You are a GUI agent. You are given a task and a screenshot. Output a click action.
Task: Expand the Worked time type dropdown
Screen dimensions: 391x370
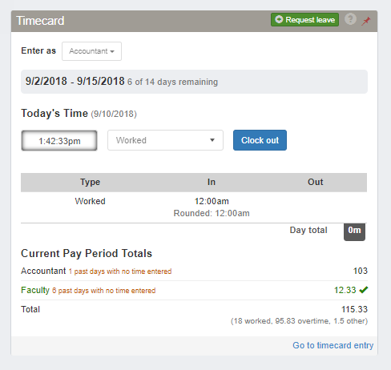(165, 140)
